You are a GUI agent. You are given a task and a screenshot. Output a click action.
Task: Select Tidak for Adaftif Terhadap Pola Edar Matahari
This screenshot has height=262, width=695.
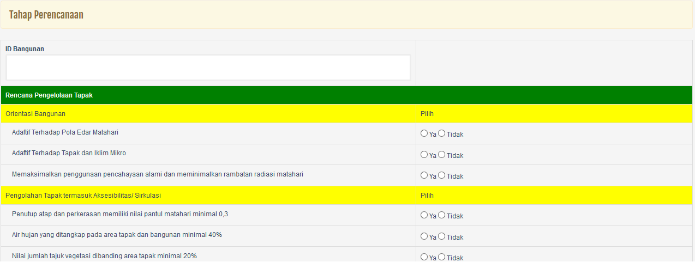coord(441,133)
